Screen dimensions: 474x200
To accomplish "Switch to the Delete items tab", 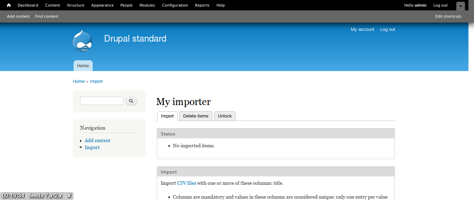I will click(x=196, y=116).
